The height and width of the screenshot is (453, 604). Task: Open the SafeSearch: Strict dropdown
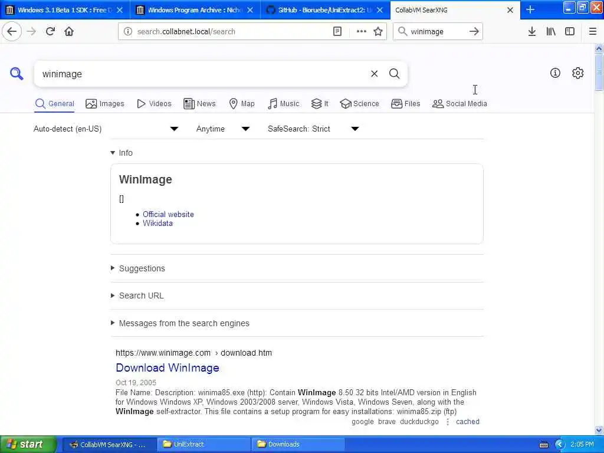pyautogui.click(x=313, y=129)
